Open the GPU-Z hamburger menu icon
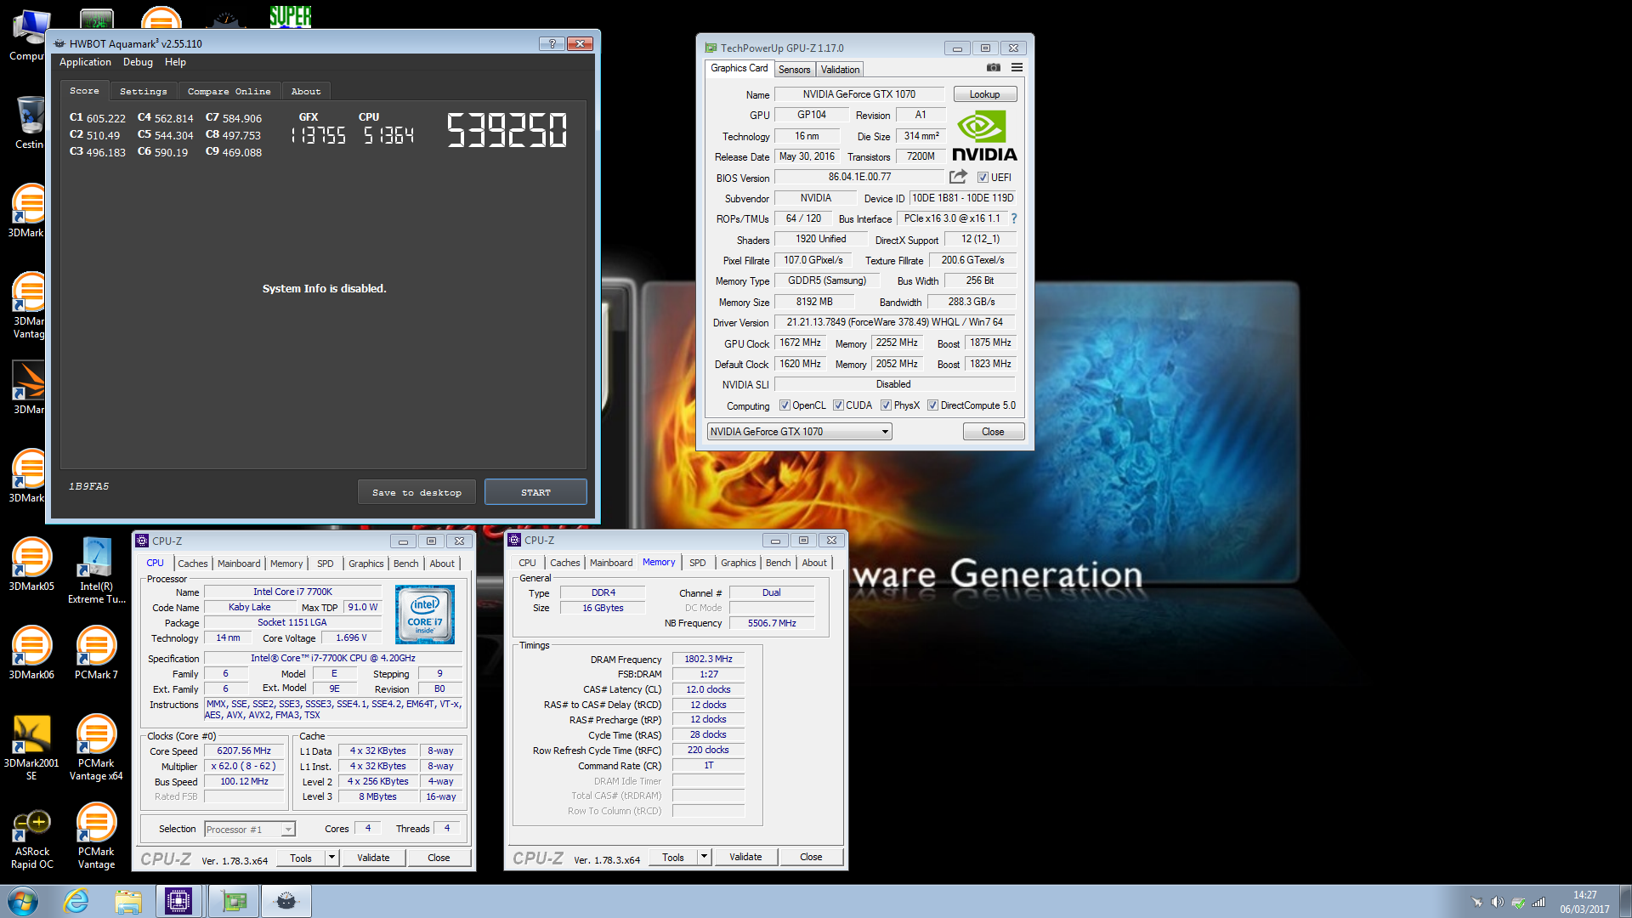 1017,68
